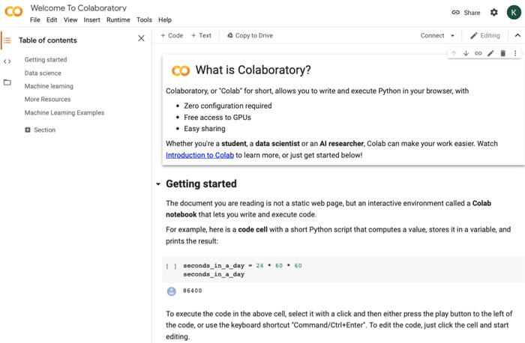The image size is (525, 343).
Task: Run the seconds_in_a_day code cell
Action: click(x=172, y=266)
